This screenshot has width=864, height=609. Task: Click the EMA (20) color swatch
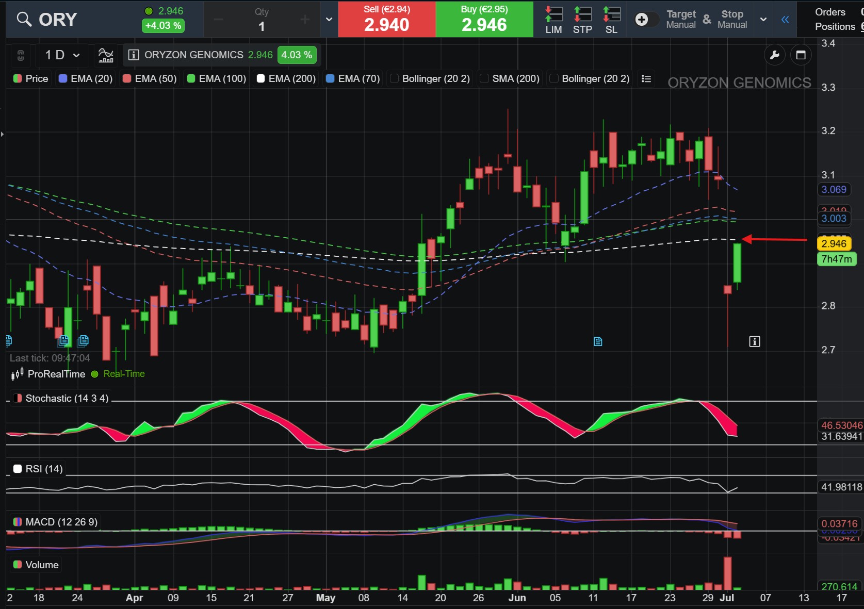(63, 78)
